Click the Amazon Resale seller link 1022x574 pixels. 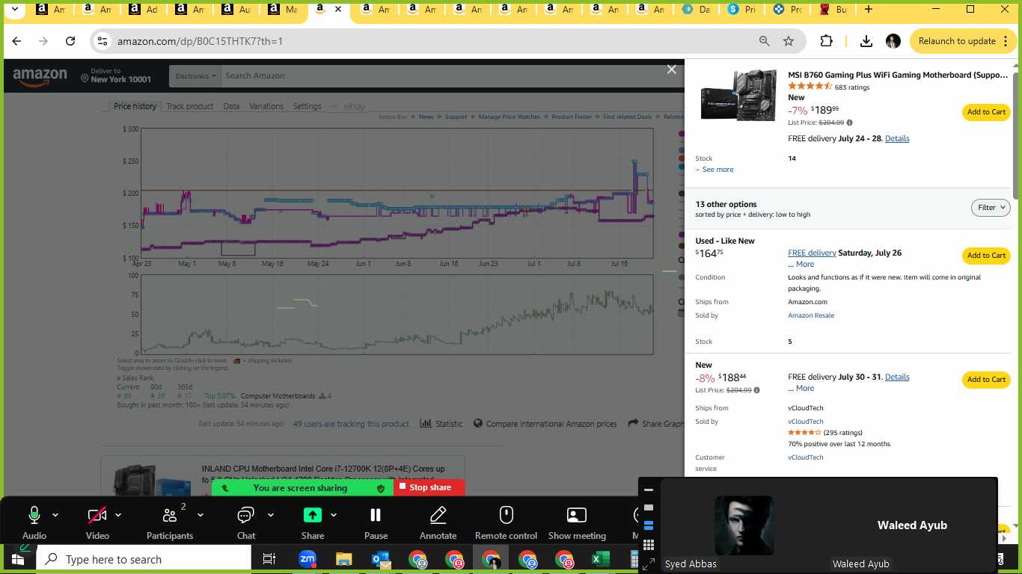point(811,315)
